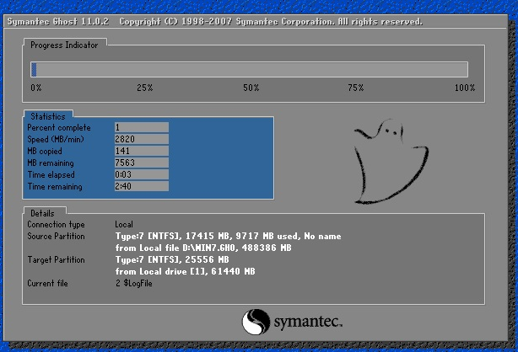
Task: Click the Time elapsed value 0:03
Action: tap(142, 174)
